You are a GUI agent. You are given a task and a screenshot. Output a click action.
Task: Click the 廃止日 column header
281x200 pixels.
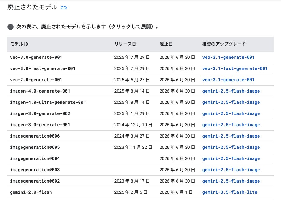166,44
